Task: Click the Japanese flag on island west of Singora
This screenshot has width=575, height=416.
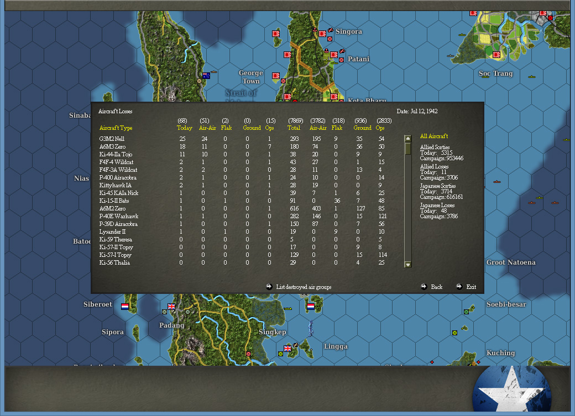Action: pos(276,34)
